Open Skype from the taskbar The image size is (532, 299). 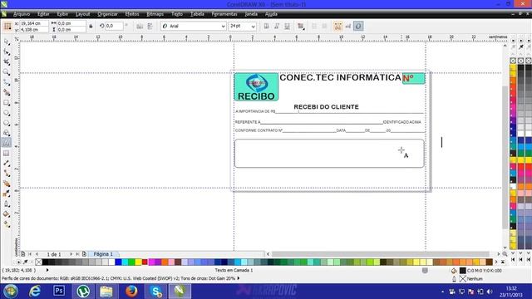click(155, 291)
